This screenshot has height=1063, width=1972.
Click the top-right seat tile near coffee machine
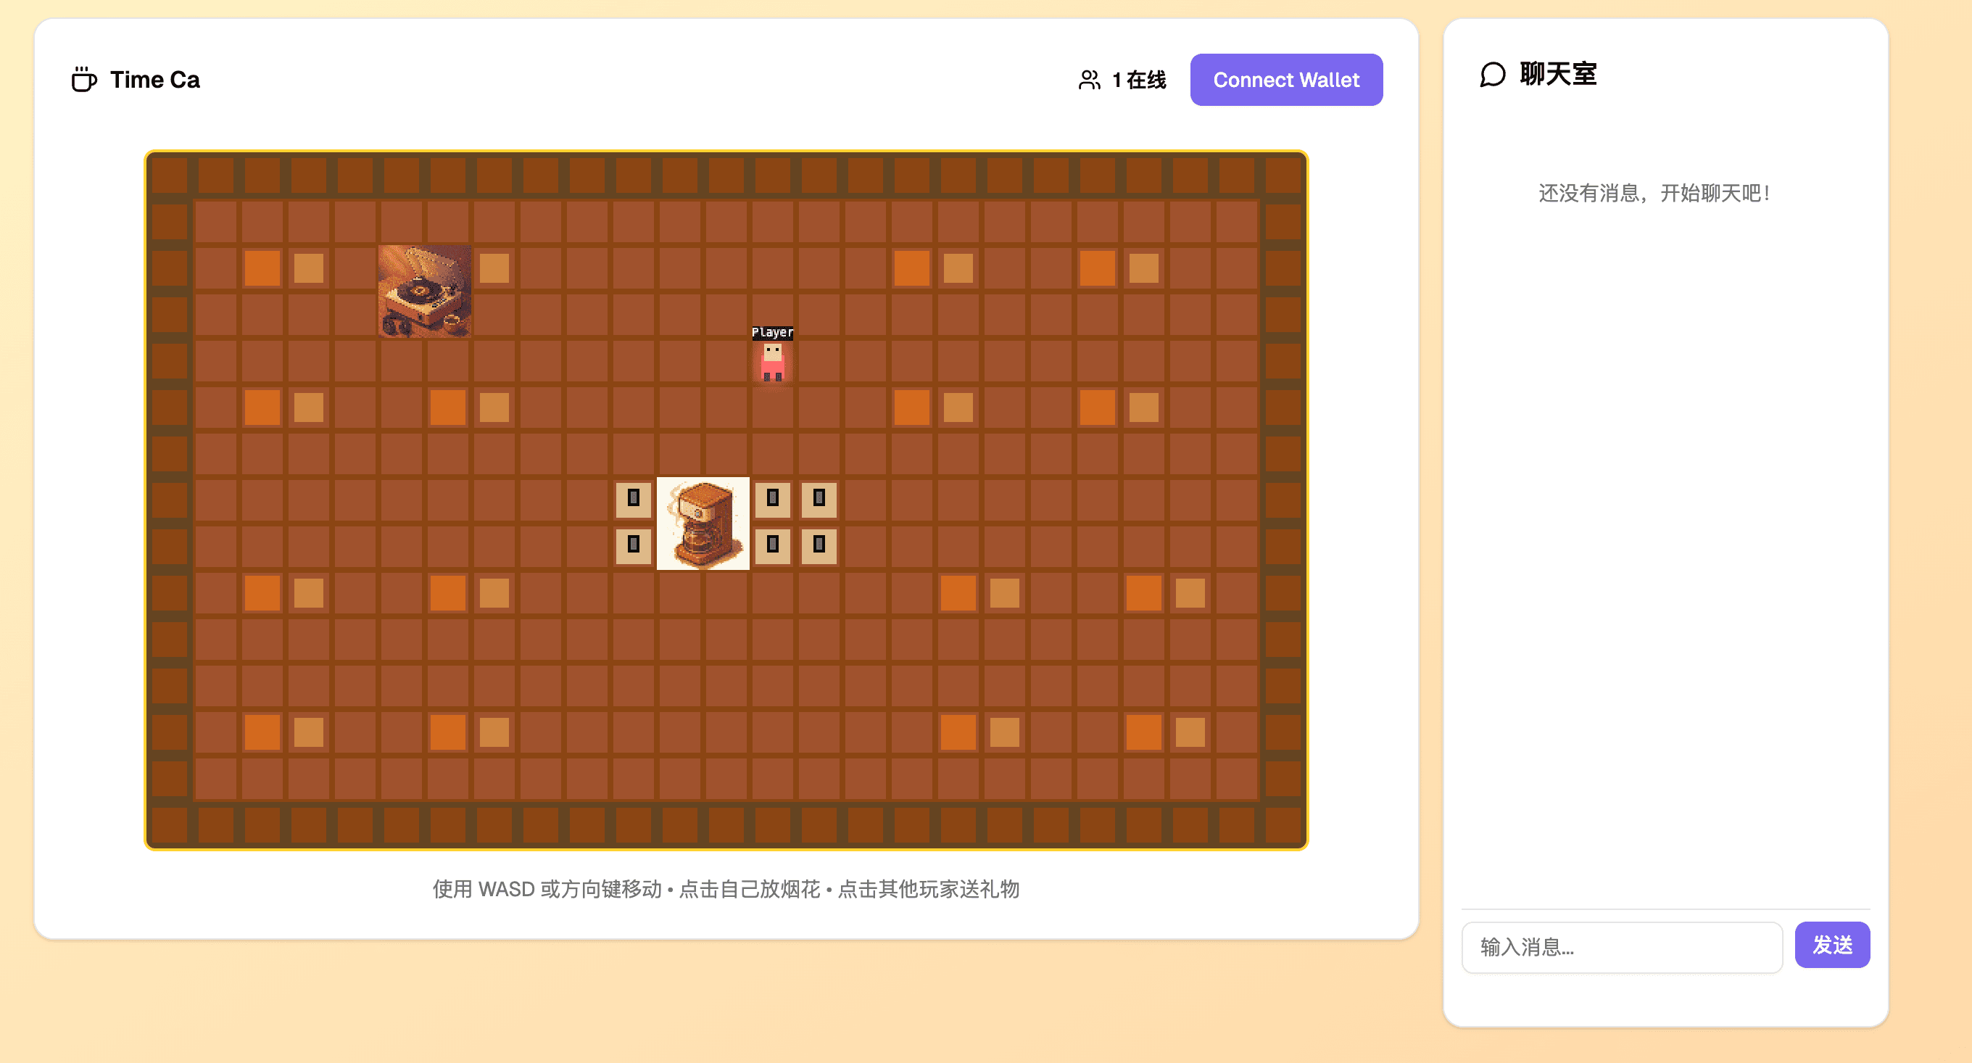point(819,499)
